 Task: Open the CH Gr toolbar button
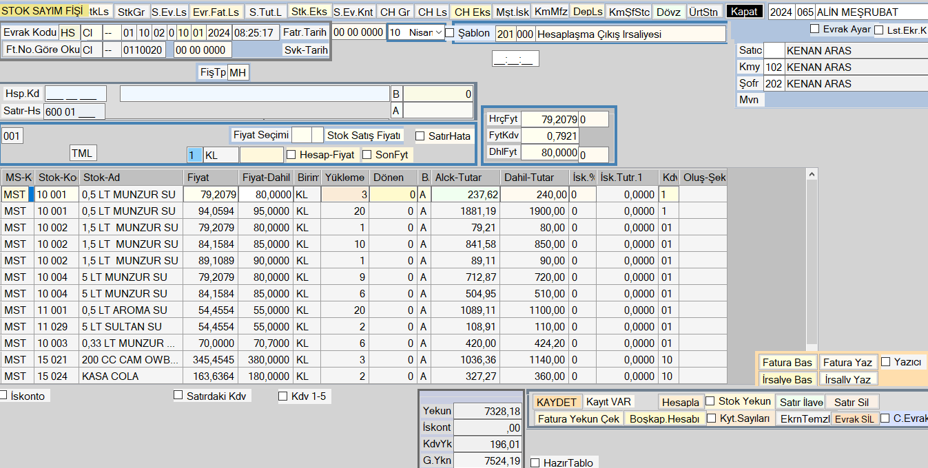[395, 12]
